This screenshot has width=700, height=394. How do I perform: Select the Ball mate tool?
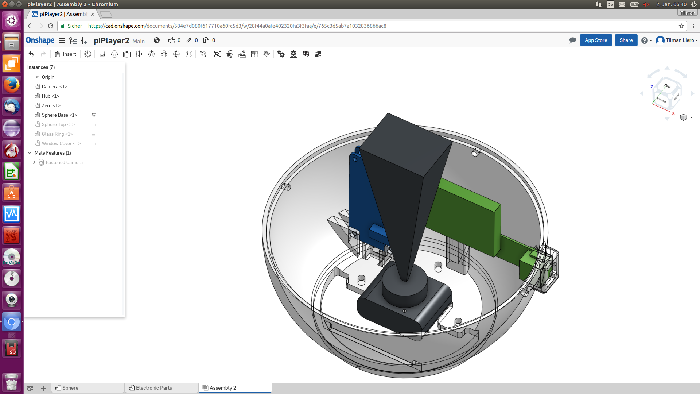(176, 54)
